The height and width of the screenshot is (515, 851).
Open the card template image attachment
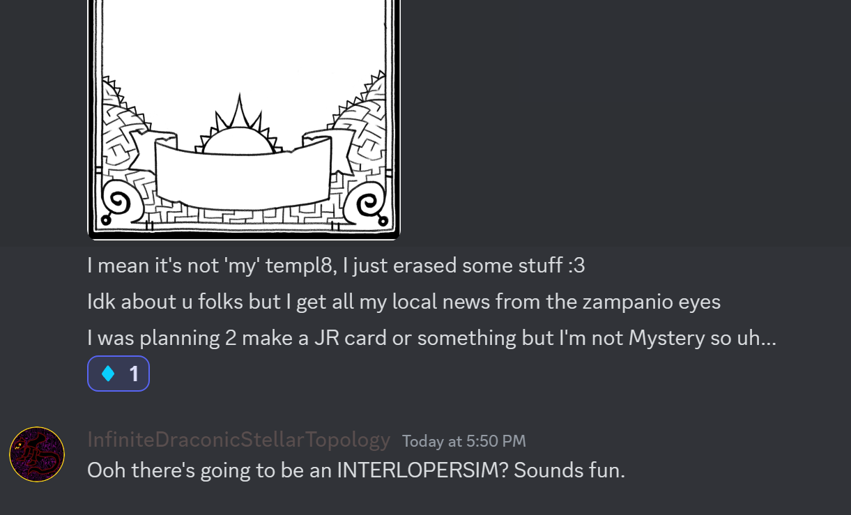(244, 118)
